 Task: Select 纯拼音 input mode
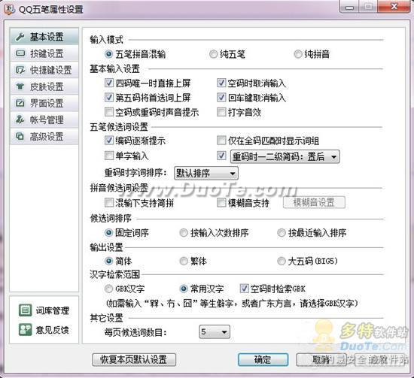tap(297, 54)
